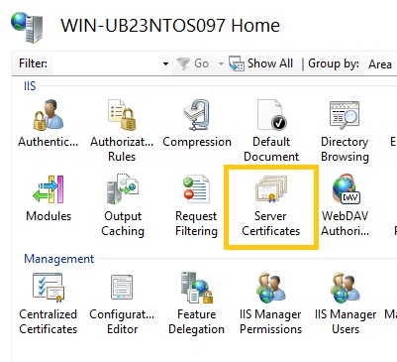The height and width of the screenshot is (362, 397).
Task: Open the Modules feature
Action: [x=49, y=198]
